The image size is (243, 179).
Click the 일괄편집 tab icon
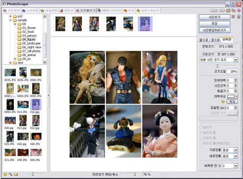pos(42,10)
